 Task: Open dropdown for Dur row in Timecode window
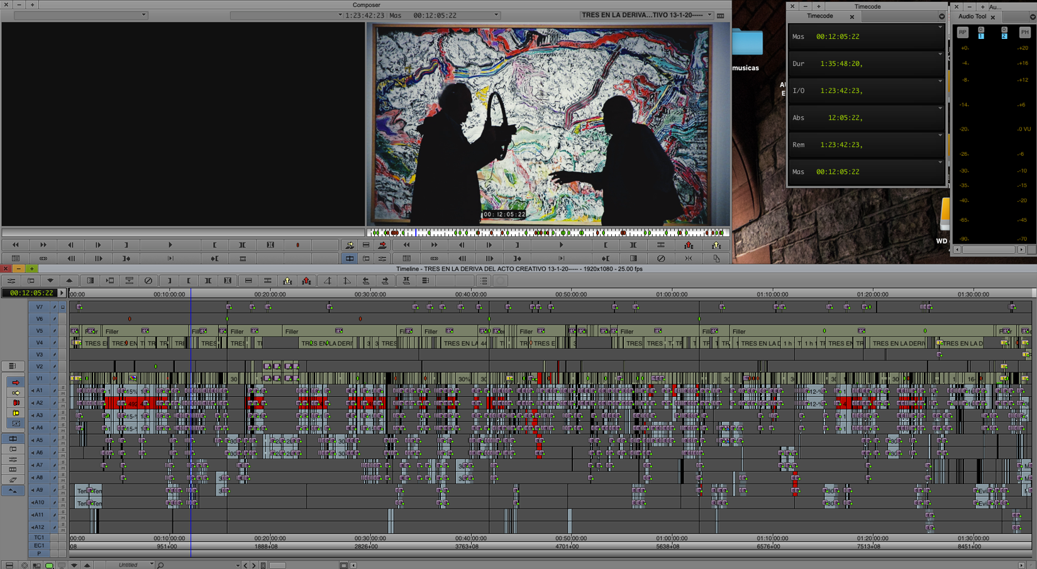[x=940, y=55]
